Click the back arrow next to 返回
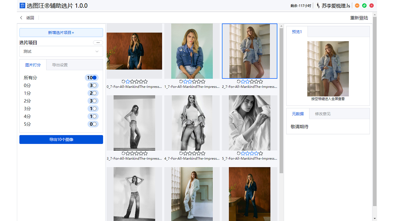Image resolution: width=394 pixels, height=221 pixels. coord(21,18)
